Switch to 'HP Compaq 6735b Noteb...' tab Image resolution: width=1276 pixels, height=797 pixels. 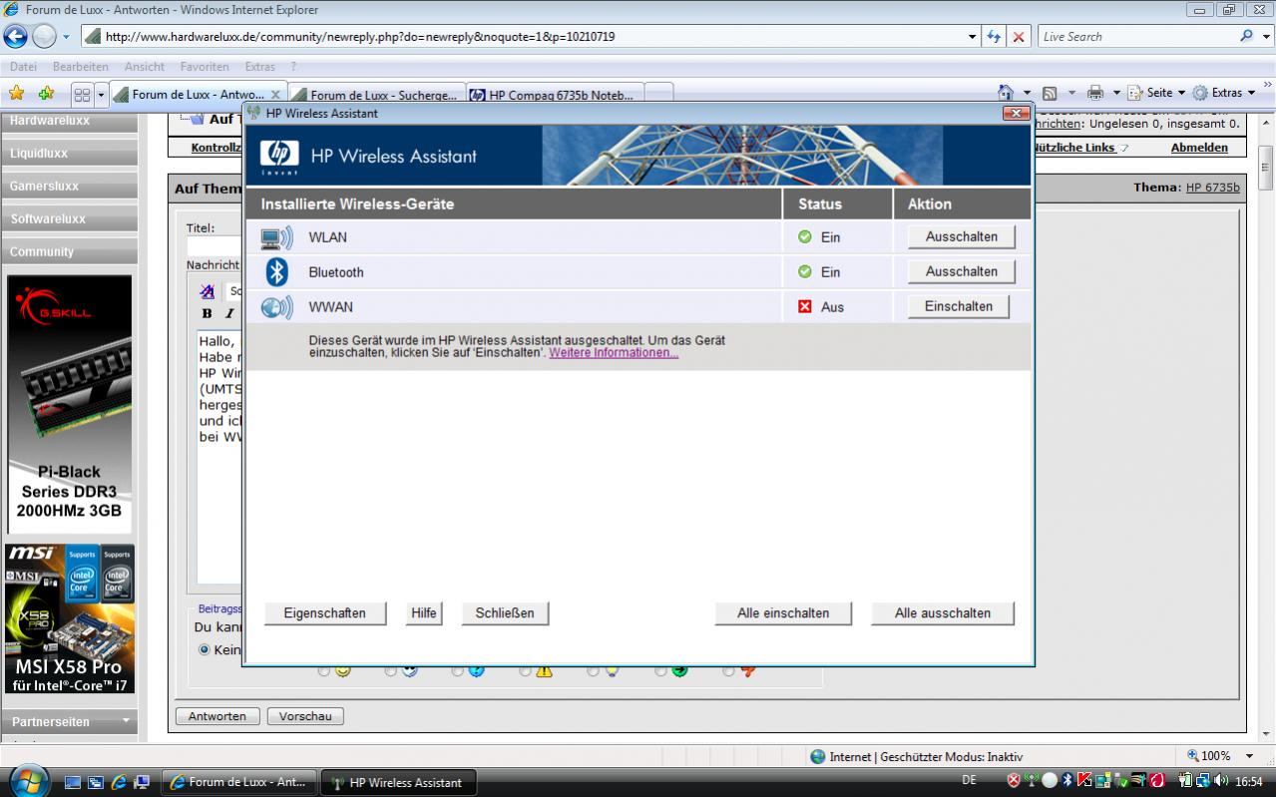coord(555,96)
